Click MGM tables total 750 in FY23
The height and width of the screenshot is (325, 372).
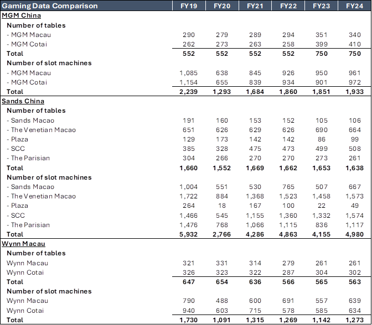pyautogui.click(x=322, y=54)
